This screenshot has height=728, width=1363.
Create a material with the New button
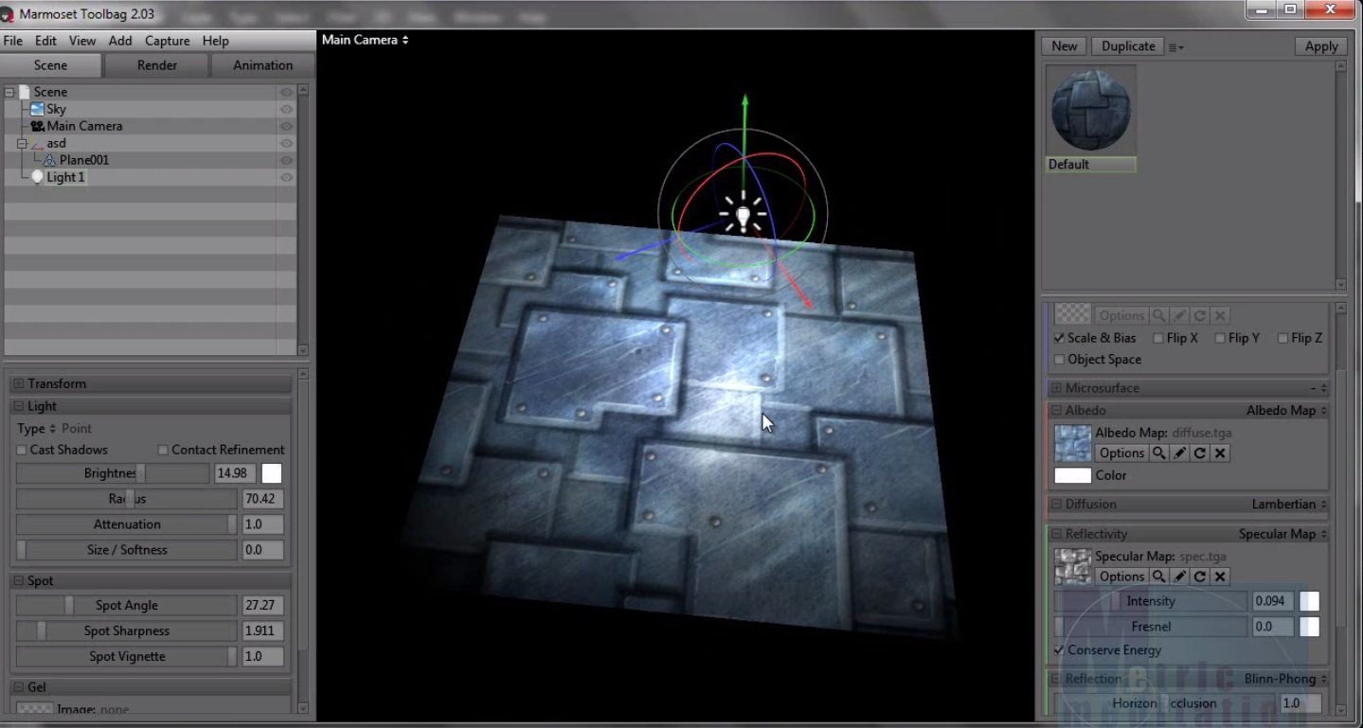pyautogui.click(x=1063, y=45)
